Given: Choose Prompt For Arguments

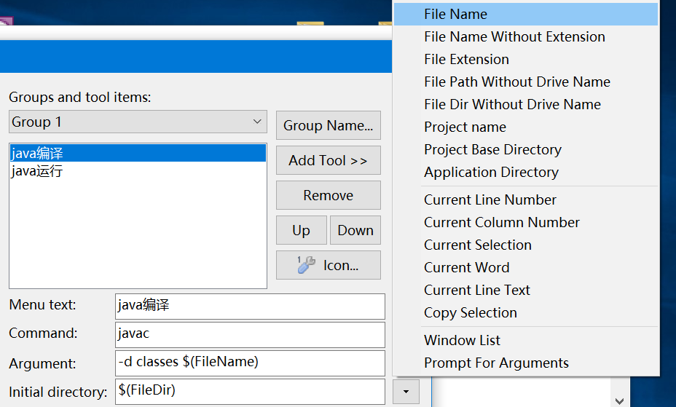Looking at the screenshot, I should (496, 363).
